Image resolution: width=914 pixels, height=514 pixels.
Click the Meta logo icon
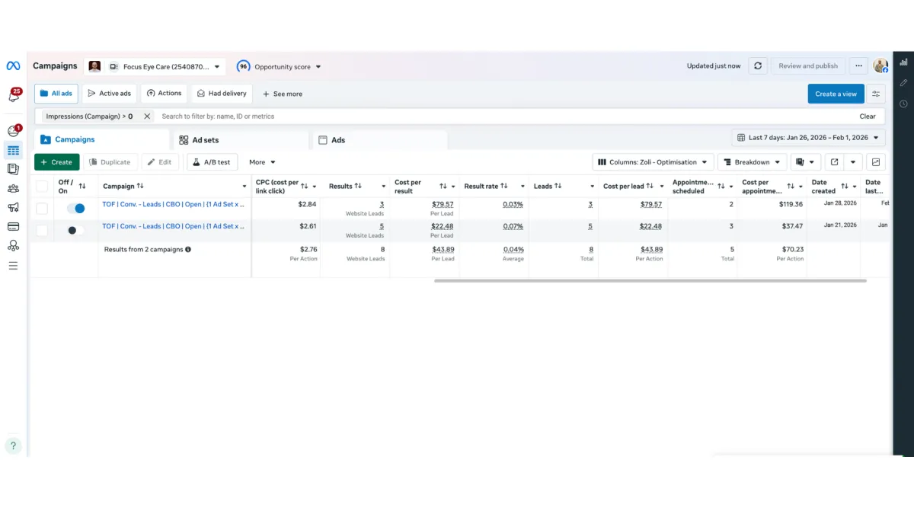coord(13,66)
